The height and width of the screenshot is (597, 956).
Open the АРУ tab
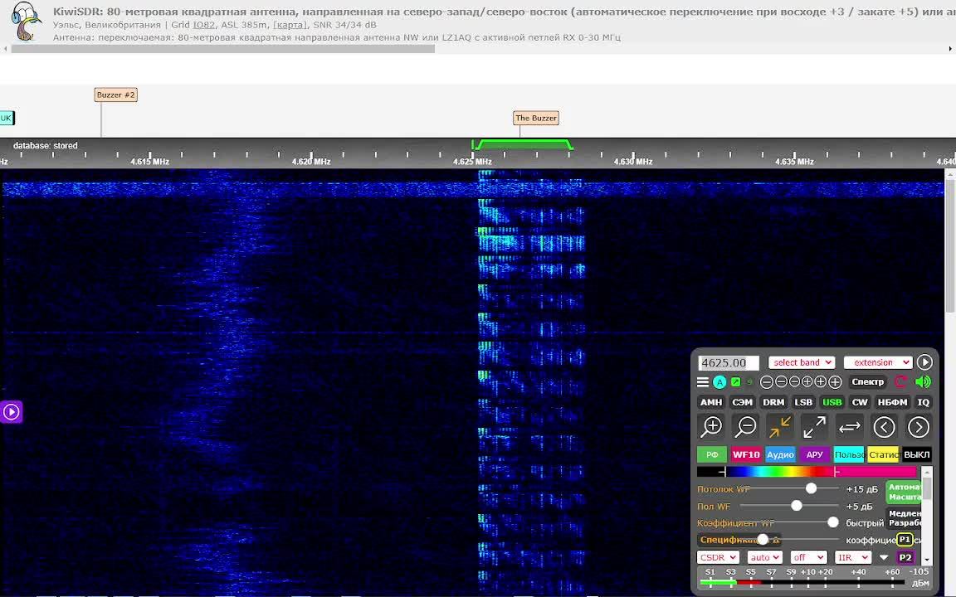click(815, 454)
